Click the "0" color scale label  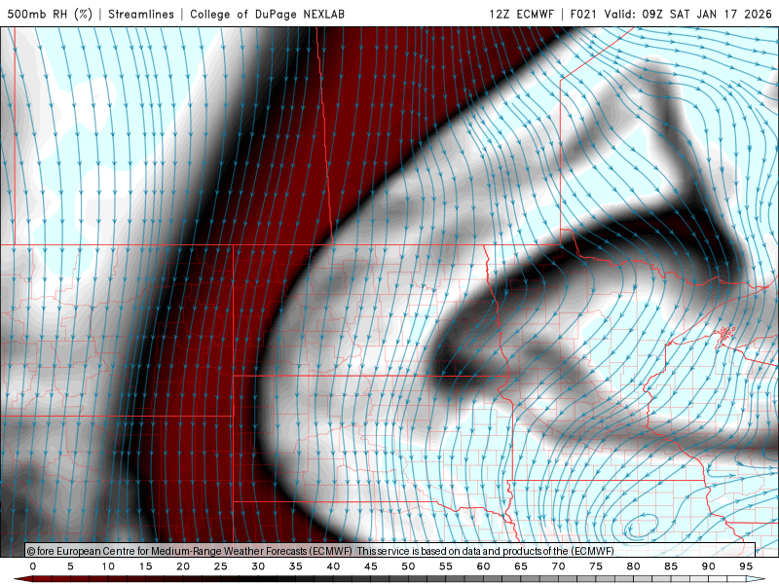33,566
